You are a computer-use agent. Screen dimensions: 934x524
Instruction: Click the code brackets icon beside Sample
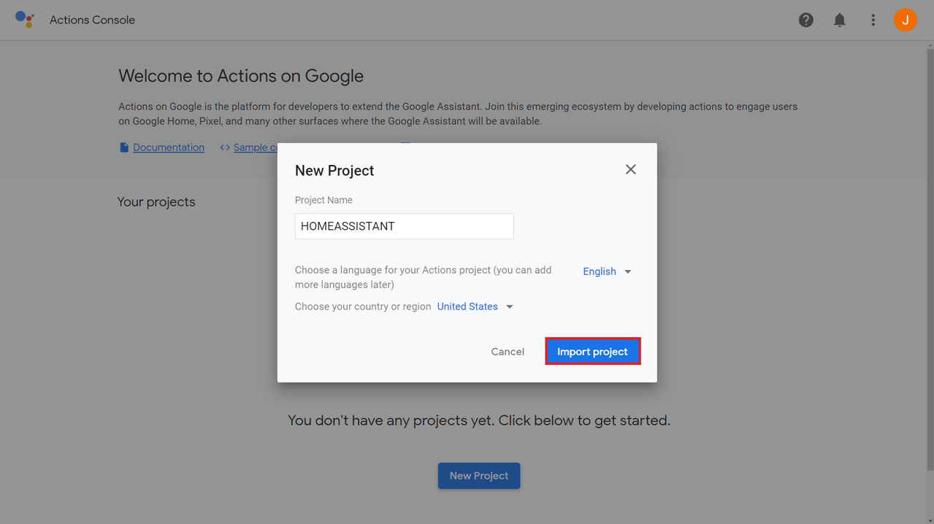(x=225, y=147)
